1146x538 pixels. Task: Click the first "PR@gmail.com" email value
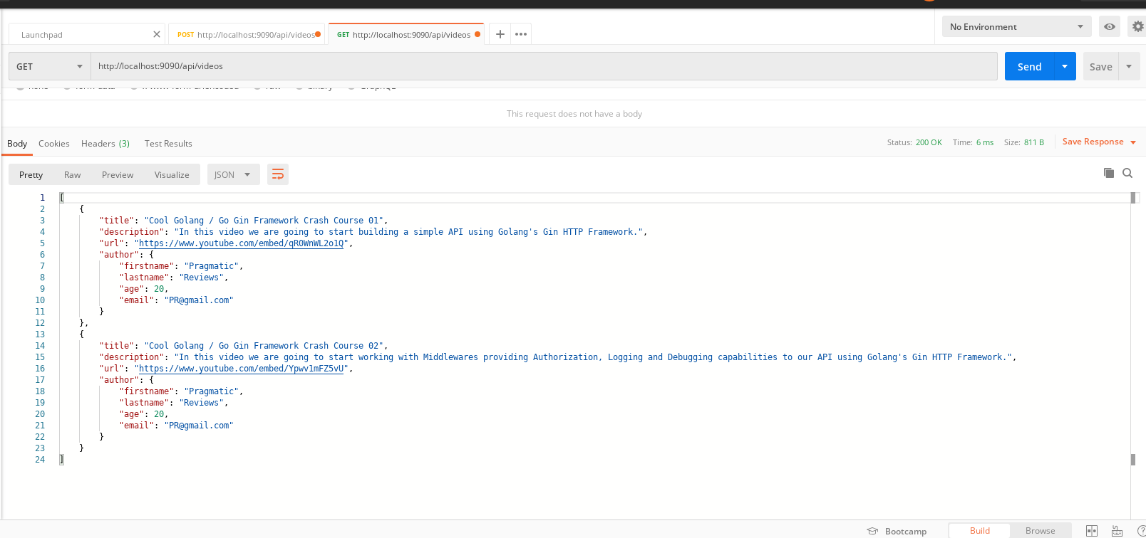tap(199, 300)
